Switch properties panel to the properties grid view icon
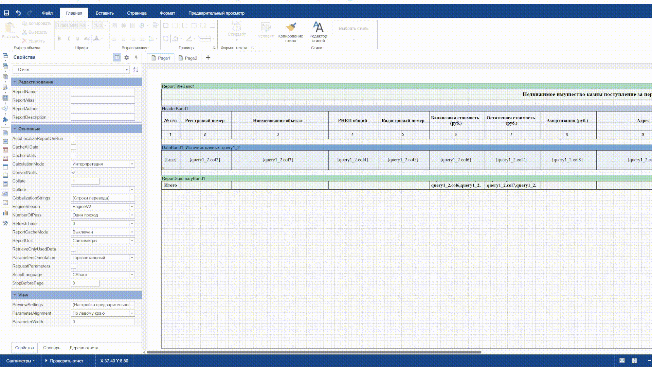This screenshot has height=367, width=652. [117, 57]
